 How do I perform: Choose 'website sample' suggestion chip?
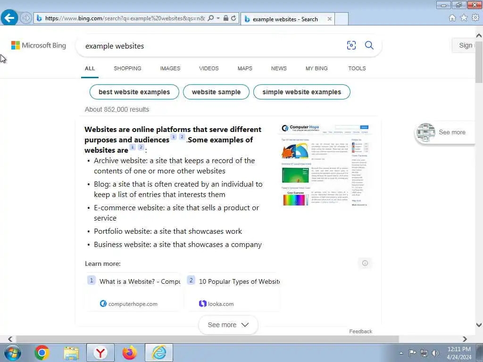216,92
